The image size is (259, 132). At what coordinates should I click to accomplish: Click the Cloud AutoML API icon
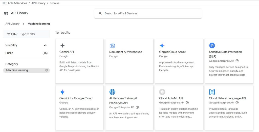162,92
